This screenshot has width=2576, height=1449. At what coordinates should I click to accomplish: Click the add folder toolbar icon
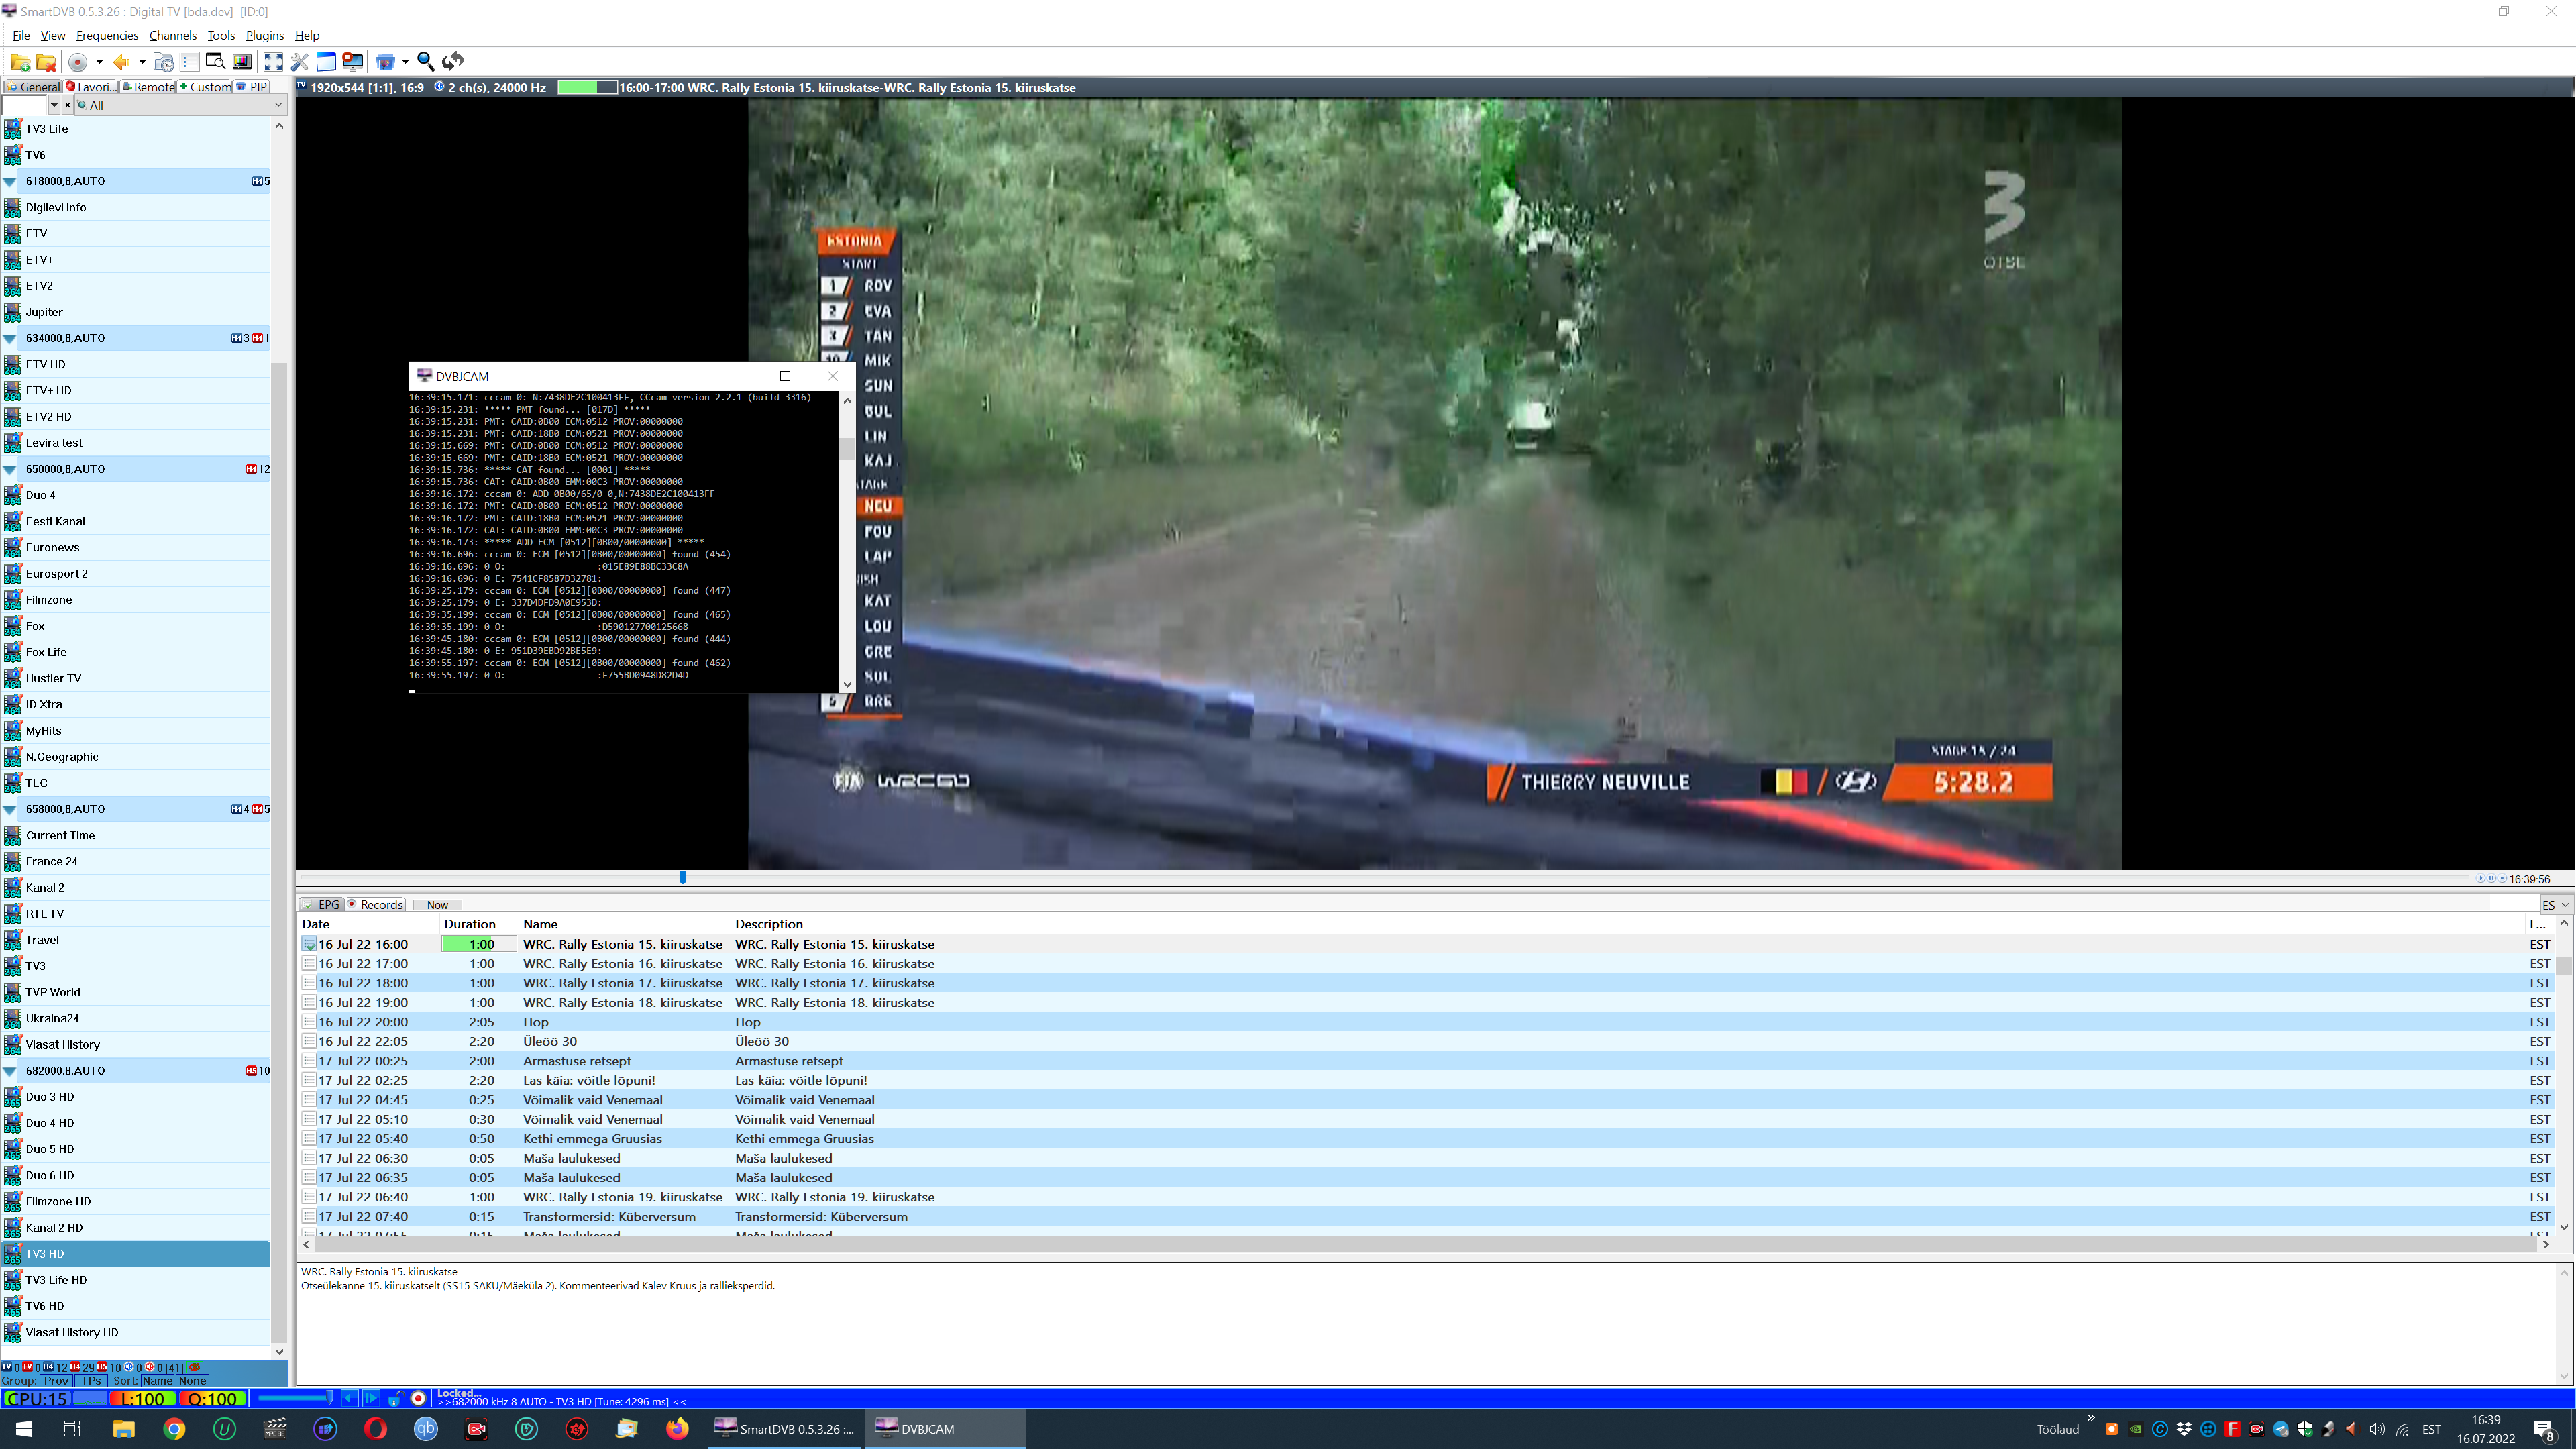(x=19, y=62)
